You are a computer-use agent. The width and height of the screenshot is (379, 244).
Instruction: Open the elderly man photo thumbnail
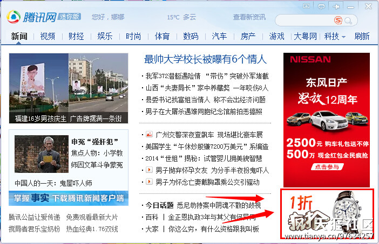42,154
